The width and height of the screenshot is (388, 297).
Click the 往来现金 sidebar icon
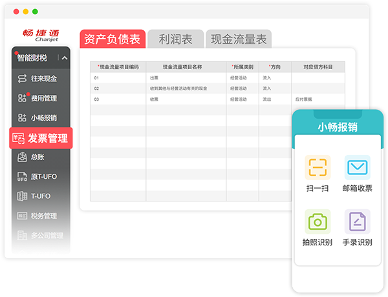23,79
